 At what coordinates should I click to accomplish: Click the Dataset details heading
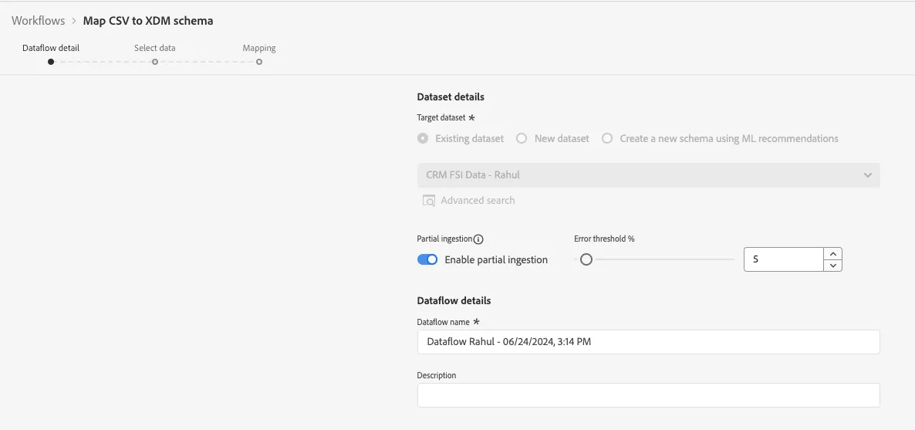coord(451,97)
